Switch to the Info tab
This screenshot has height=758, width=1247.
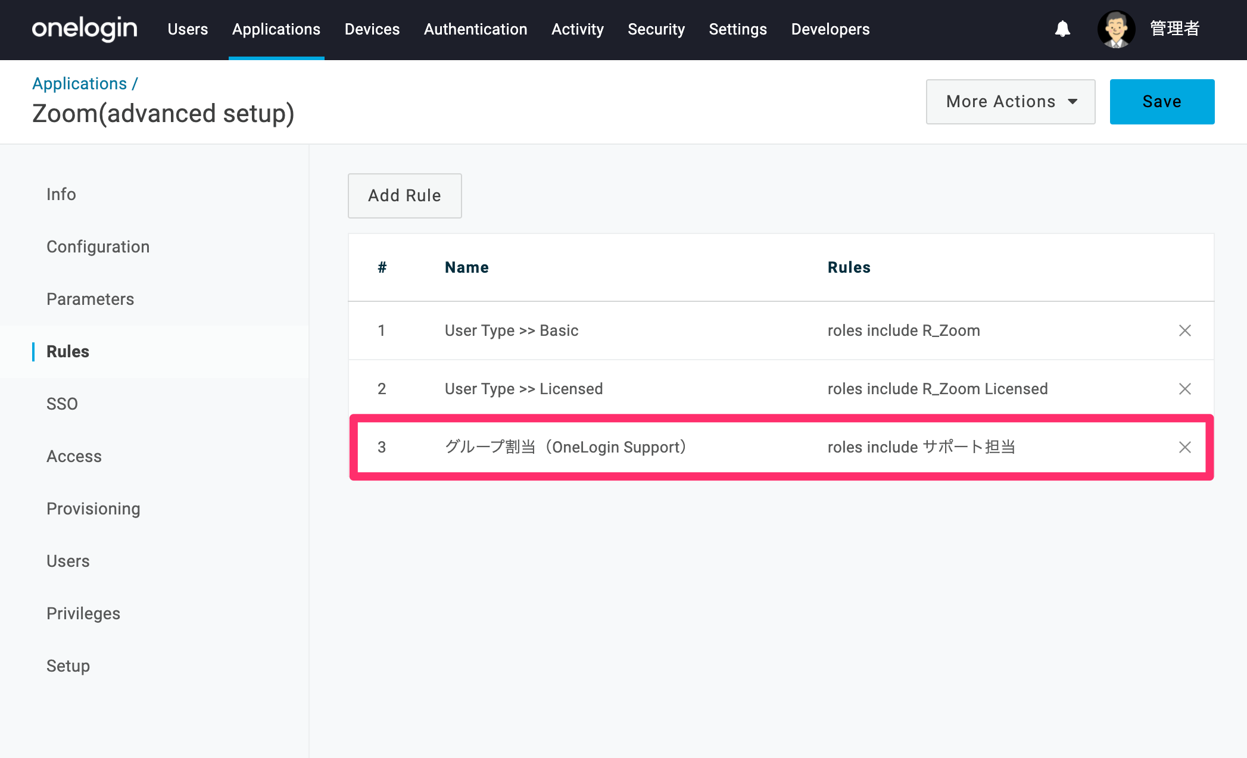coord(61,194)
